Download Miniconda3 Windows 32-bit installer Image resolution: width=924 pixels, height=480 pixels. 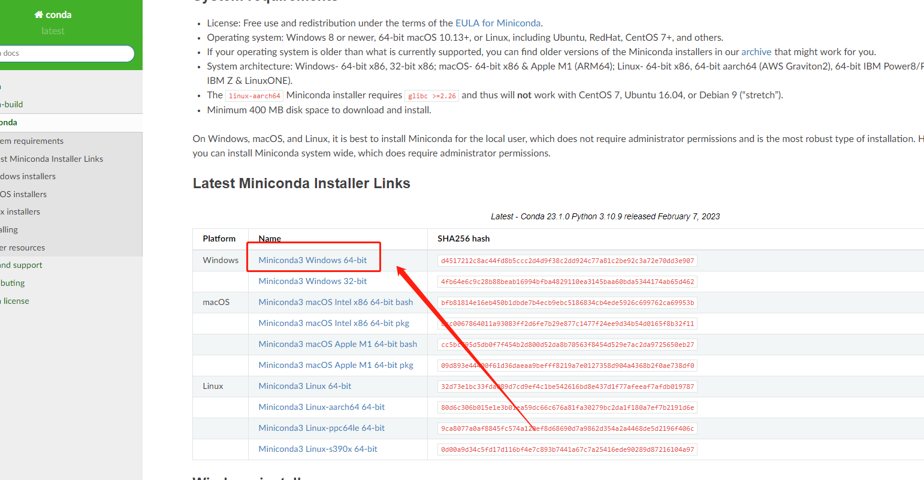313,281
